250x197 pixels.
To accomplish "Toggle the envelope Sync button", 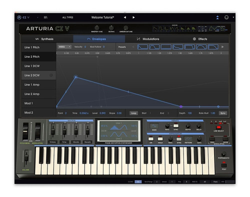I will coord(223,113).
